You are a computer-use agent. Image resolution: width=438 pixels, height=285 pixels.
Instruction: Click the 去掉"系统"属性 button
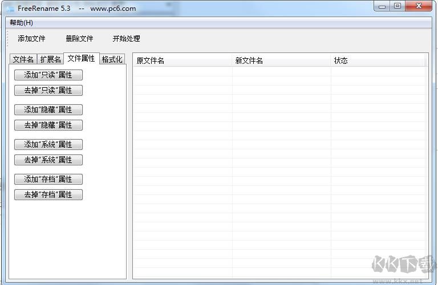pos(48,160)
